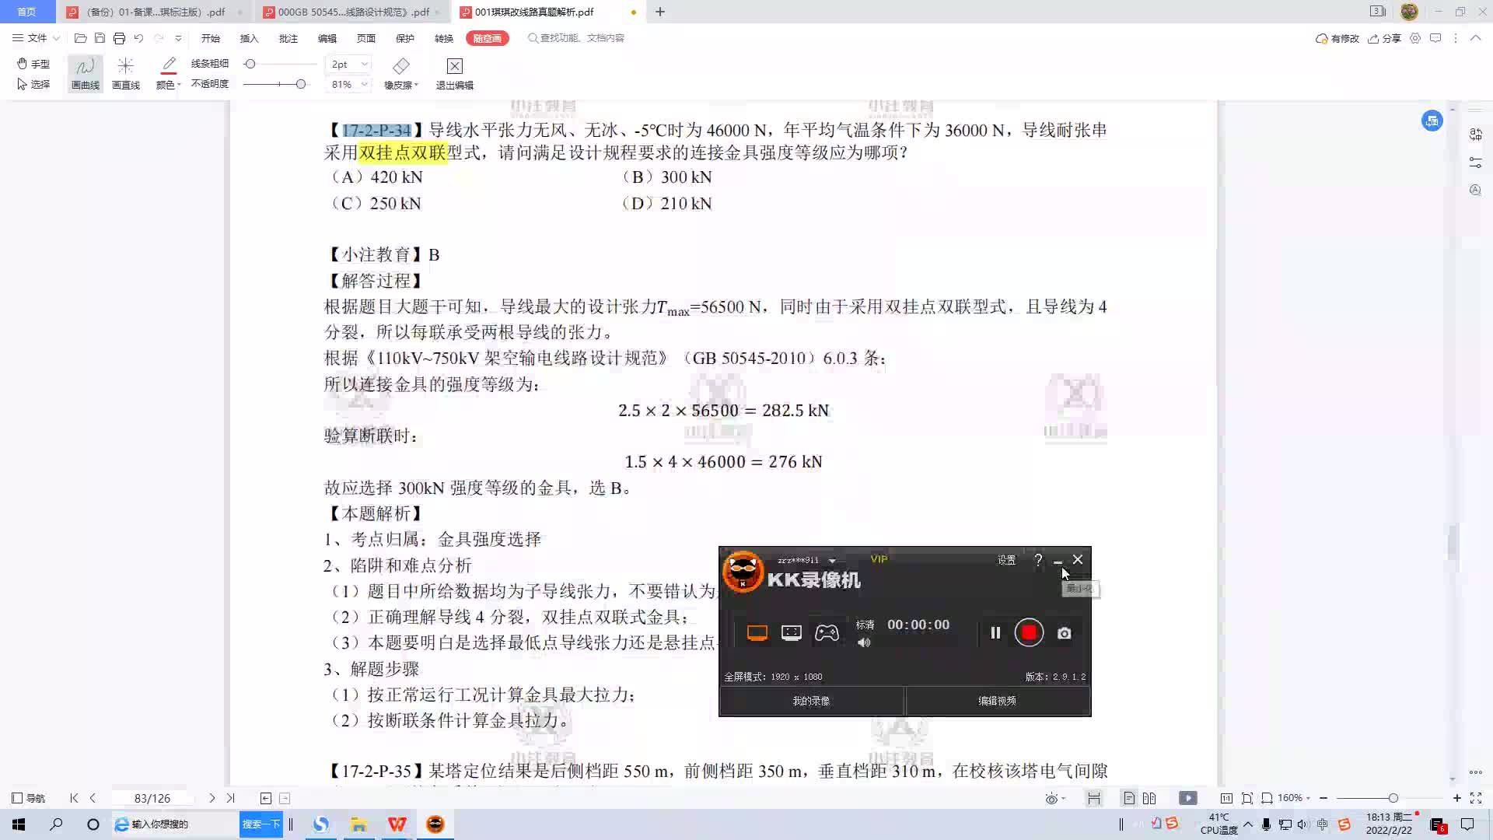This screenshot has width=1493, height=840.
Task: Click the 83/126 page number field
Action: pos(152,798)
